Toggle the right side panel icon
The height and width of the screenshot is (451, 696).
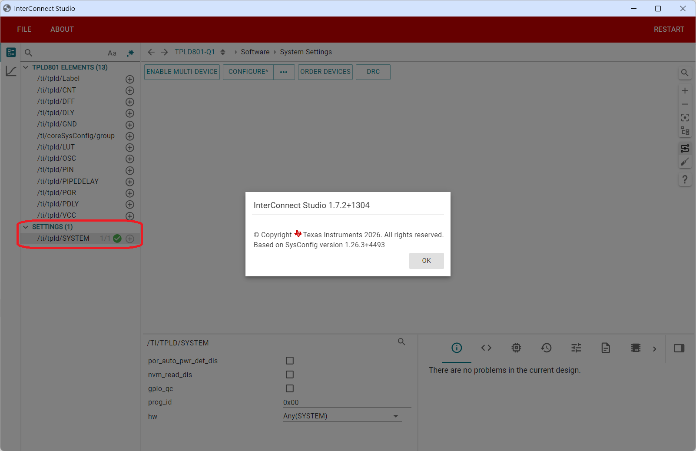679,348
